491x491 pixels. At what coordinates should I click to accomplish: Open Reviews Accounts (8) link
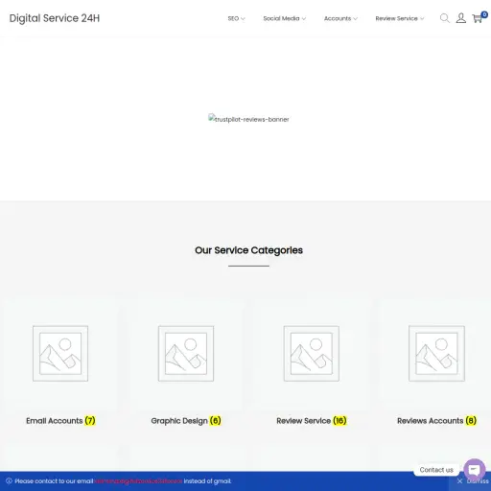coord(436,421)
